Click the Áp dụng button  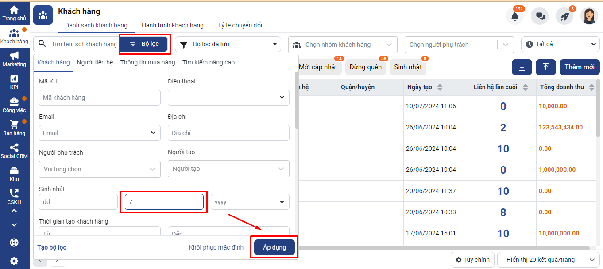pyautogui.click(x=274, y=247)
